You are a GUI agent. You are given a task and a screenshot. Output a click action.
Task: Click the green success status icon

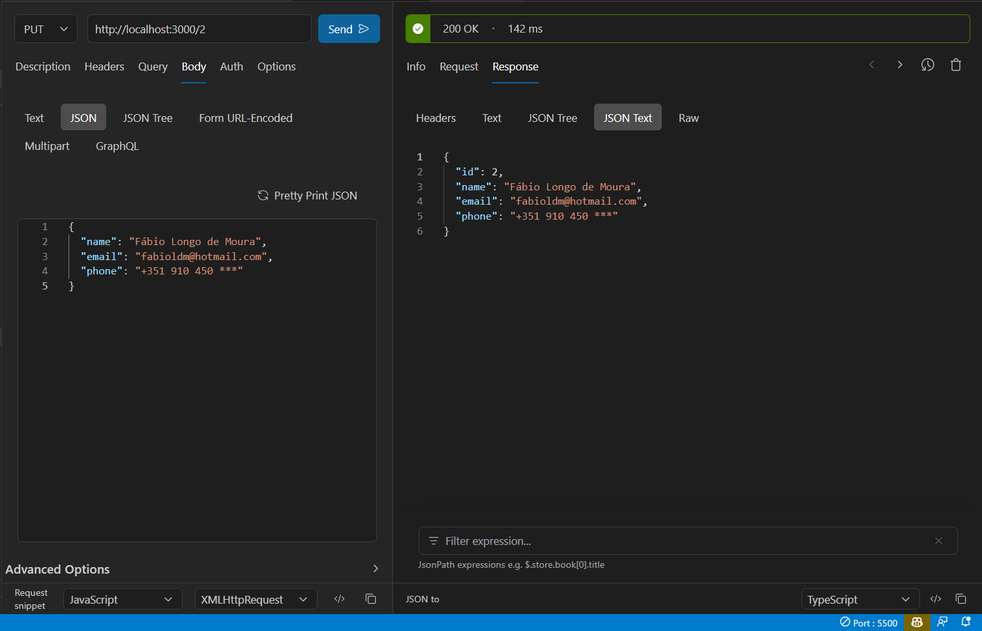418,29
